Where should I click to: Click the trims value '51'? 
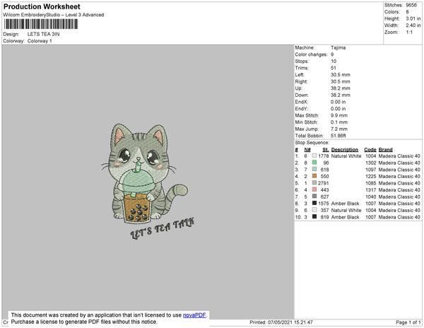pos(334,68)
